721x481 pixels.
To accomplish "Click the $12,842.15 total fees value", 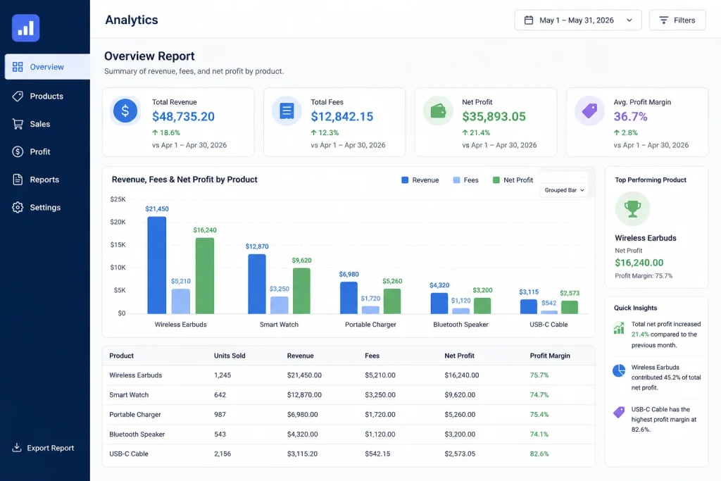I will (x=342, y=117).
